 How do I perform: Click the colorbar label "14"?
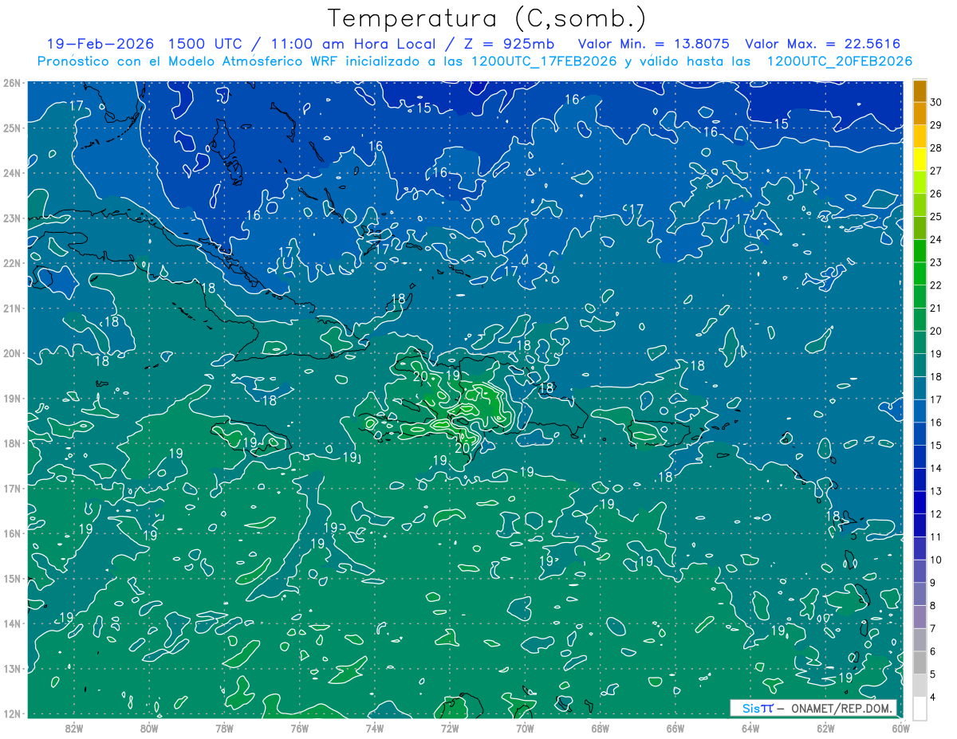click(935, 468)
